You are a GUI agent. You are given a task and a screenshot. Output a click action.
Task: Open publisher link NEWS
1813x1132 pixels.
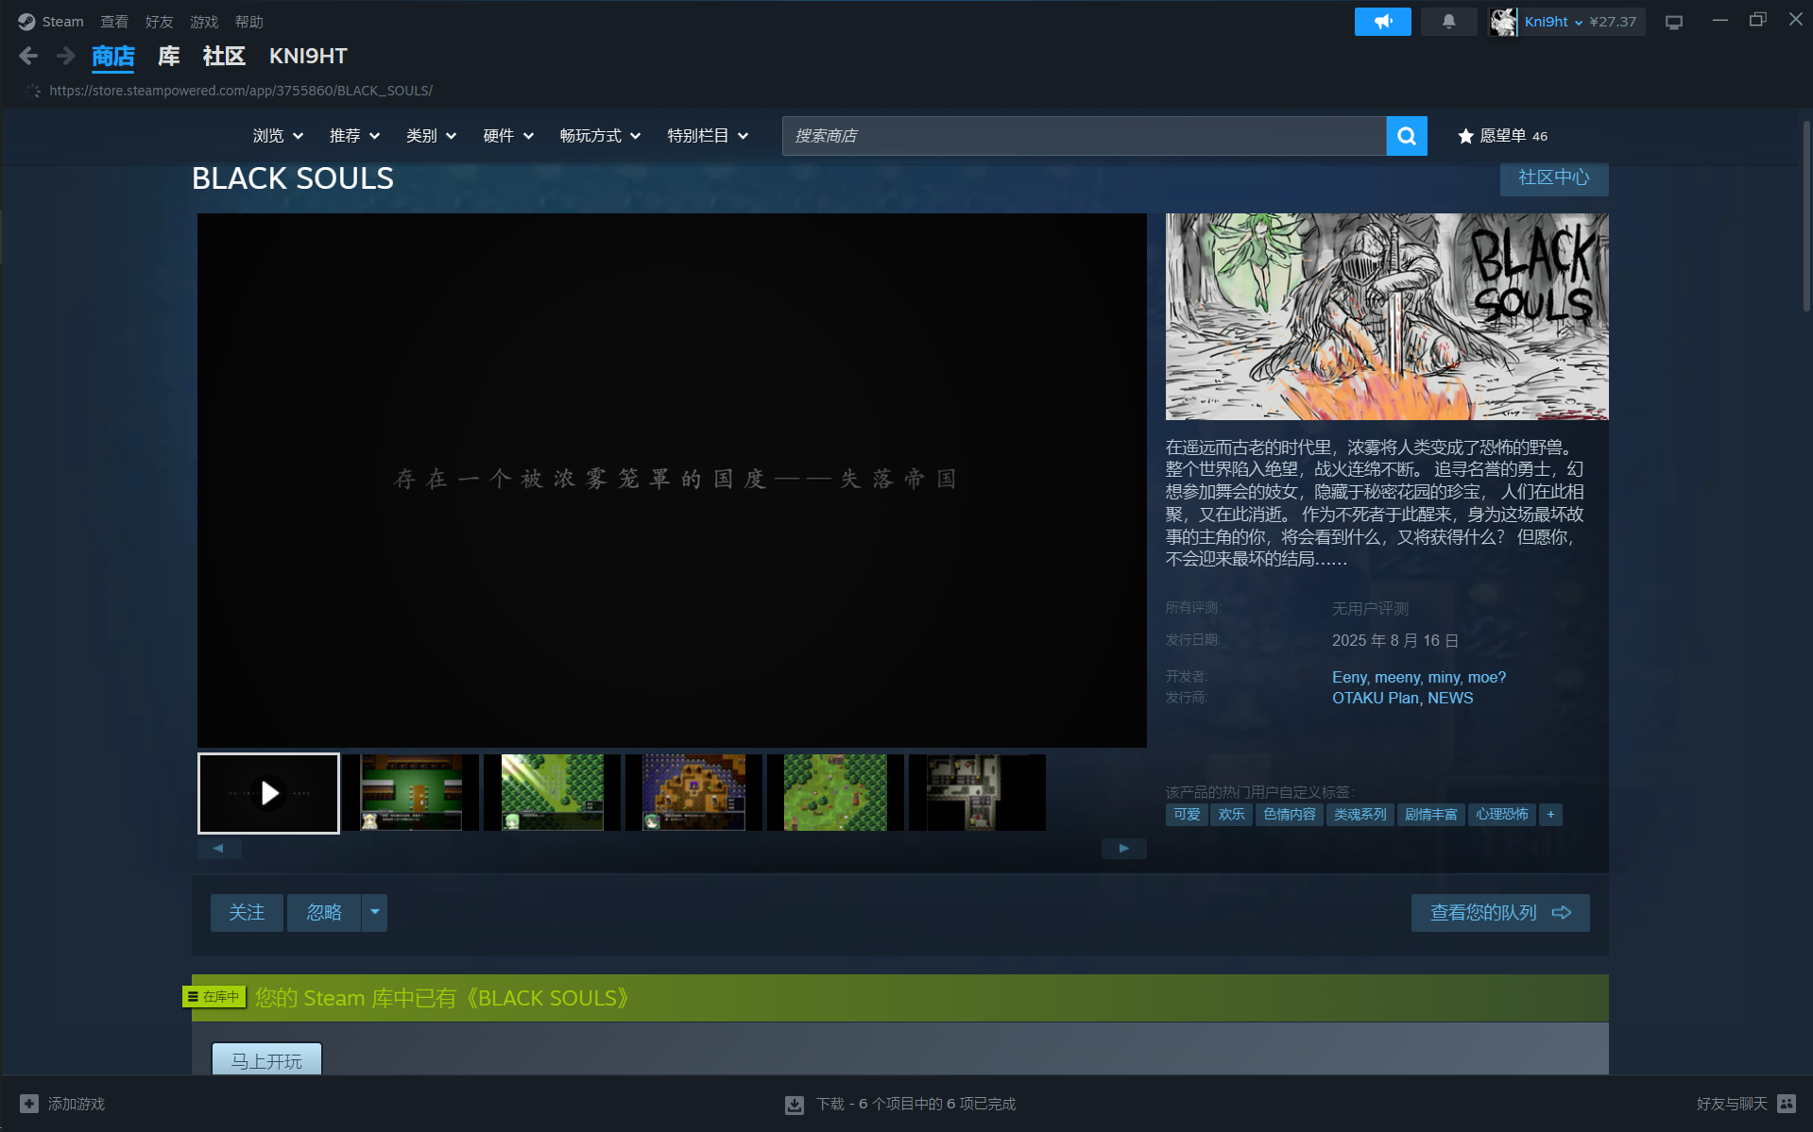[1450, 698]
